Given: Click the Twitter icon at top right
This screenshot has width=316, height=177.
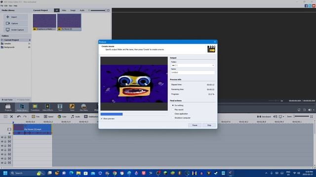Looking at the screenshot, I should pyautogui.click(x=310, y=6).
